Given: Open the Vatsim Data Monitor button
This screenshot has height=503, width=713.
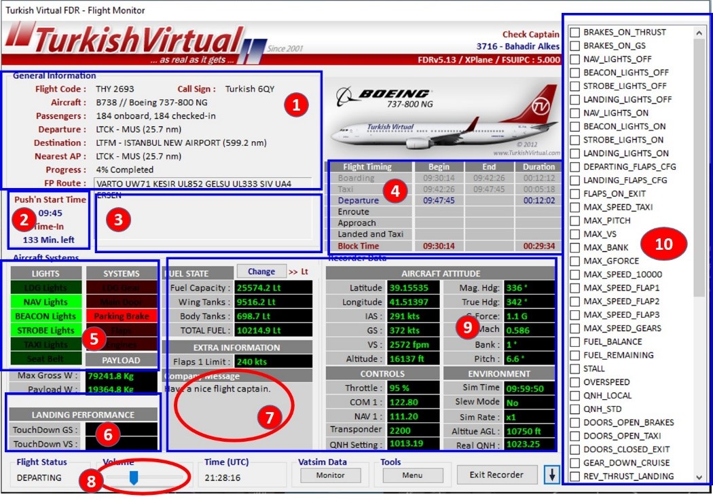Looking at the screenshot, I should point(331,475).
